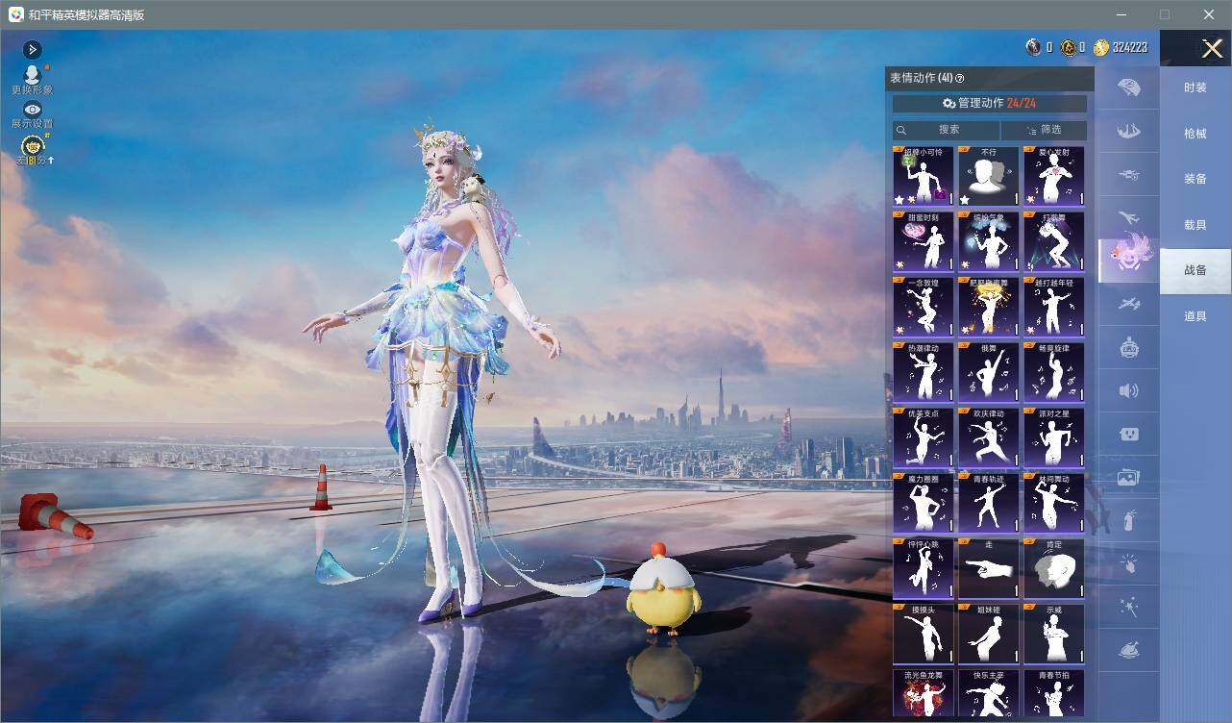Select the spray can graffiti icon
This screenshot has height=723, width=1232.
[x=1129, y=521]
